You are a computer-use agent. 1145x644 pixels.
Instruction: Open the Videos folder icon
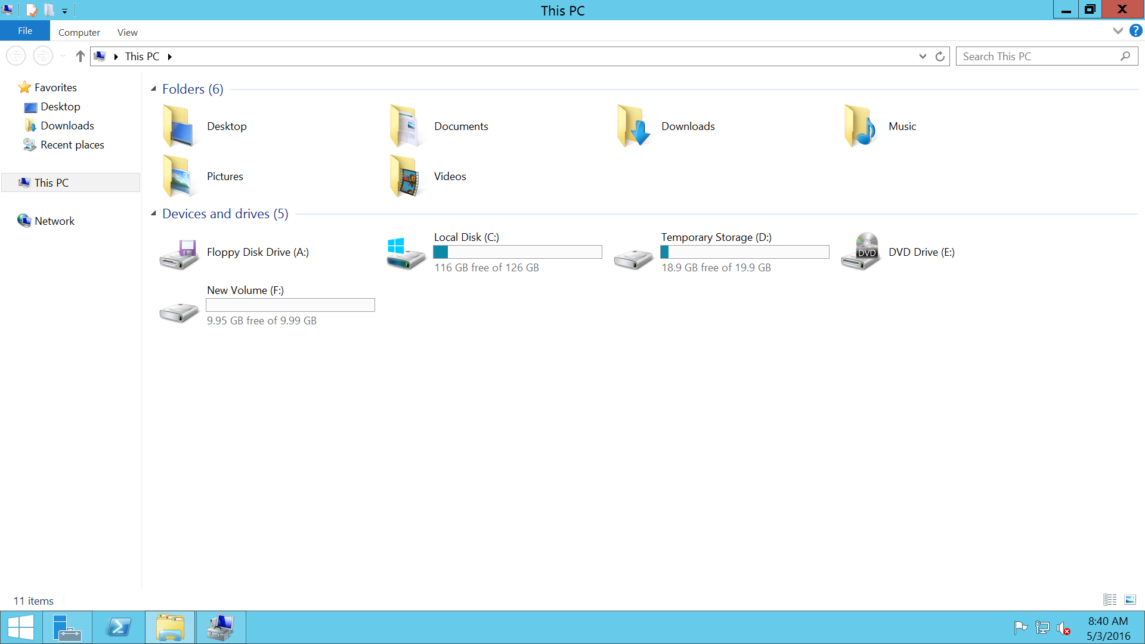tap(406, 176)
